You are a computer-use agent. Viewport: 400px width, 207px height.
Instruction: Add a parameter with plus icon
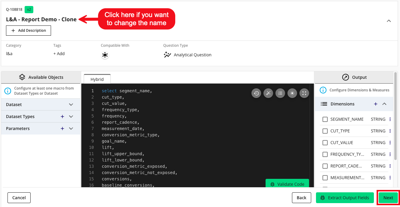pyautogui.click(x=62, y=129)
